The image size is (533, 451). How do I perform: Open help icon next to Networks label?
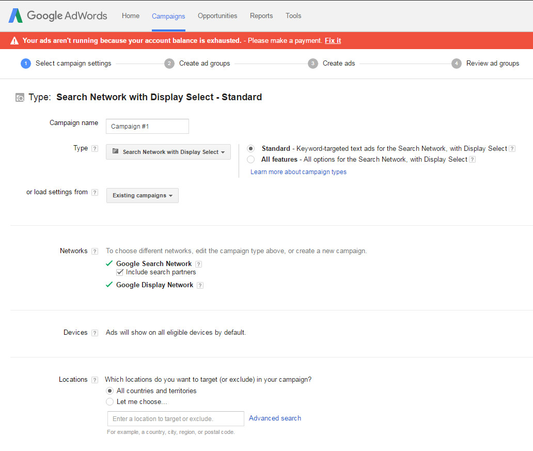(95, 252)
